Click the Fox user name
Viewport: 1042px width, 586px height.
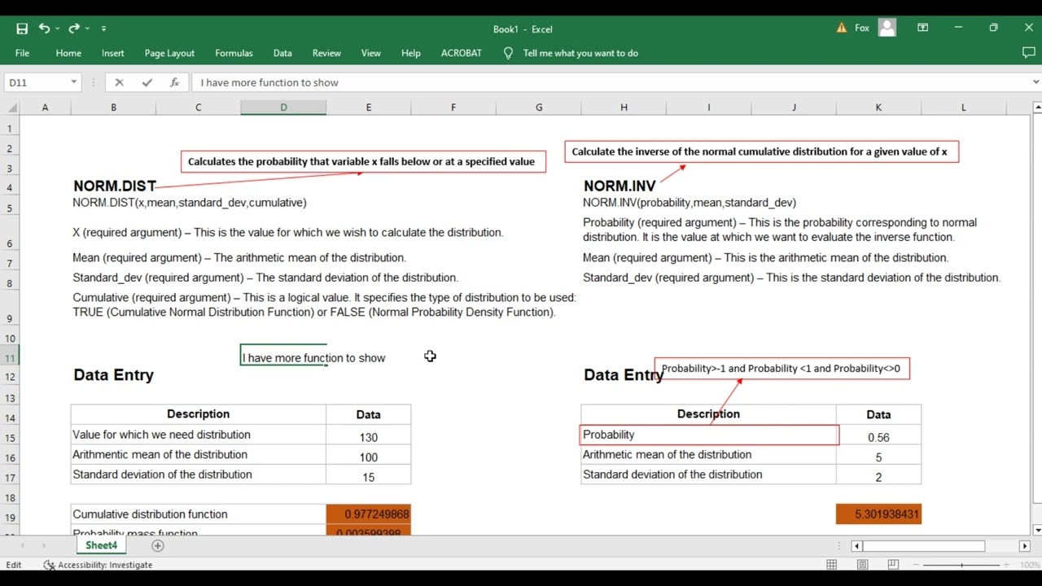[x=862, y=28]
